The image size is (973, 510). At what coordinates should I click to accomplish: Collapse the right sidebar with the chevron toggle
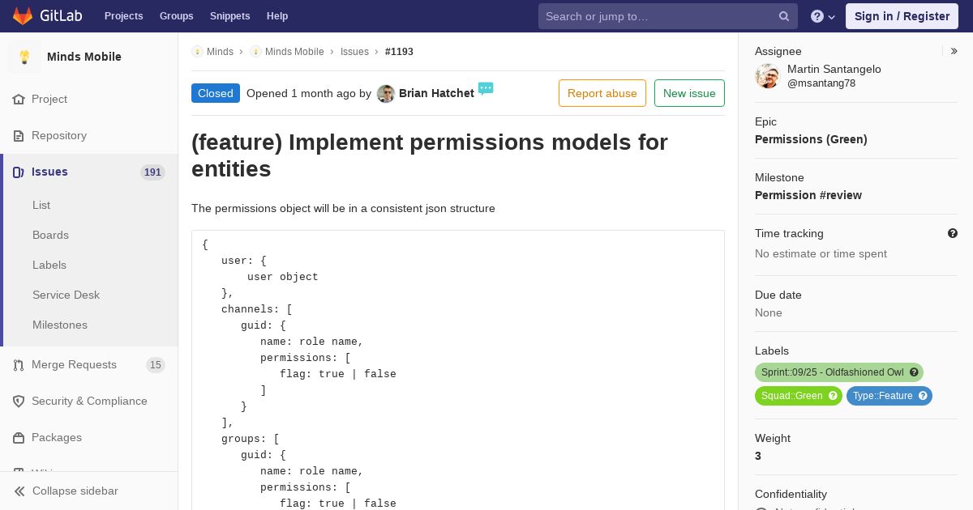tap(954, 51)
